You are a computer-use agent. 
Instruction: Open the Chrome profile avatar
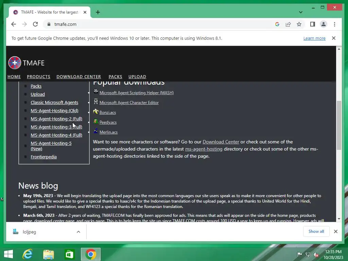pyautogui.click(x=324, y=24)
